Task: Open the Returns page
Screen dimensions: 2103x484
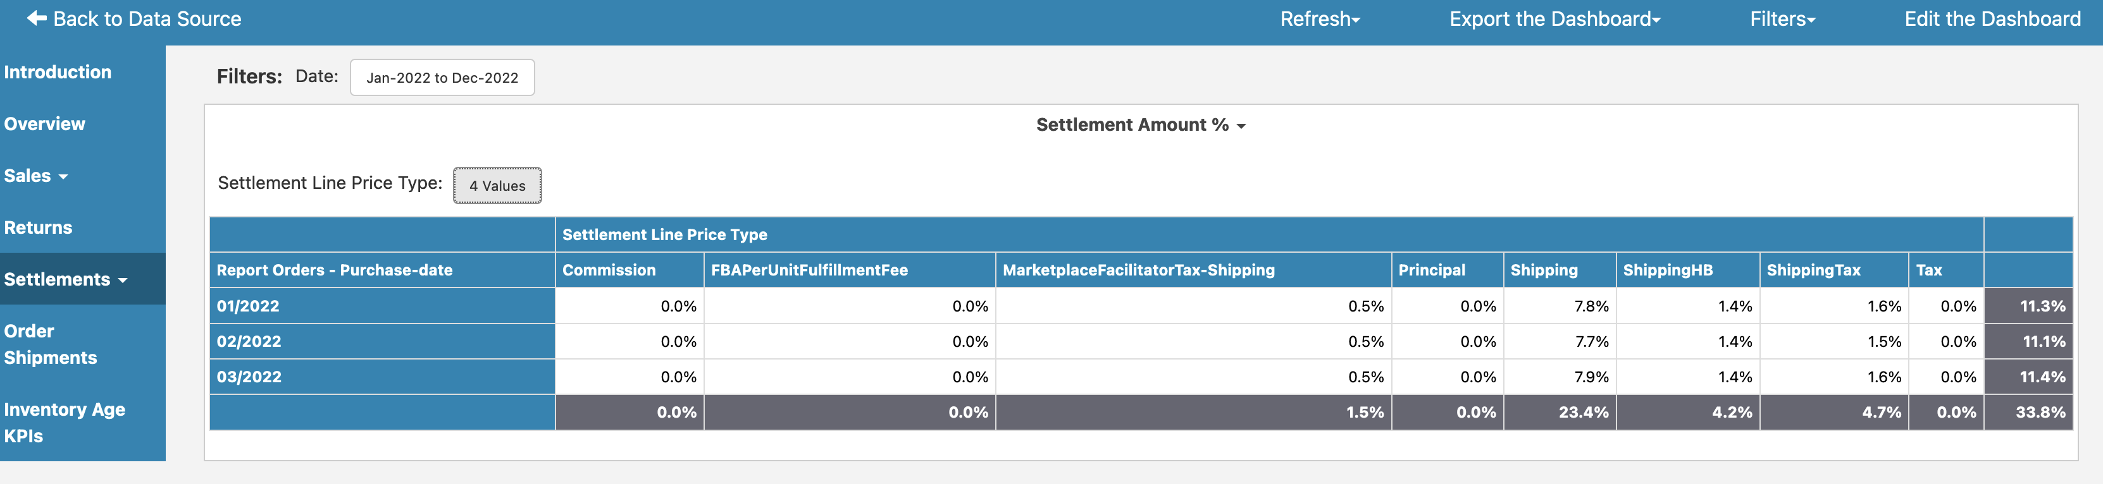Action: pos(39,227)
